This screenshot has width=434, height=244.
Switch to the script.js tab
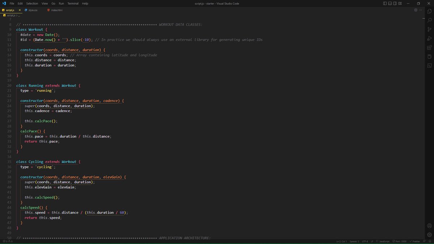pyautogui.click(x=10, y=10)
